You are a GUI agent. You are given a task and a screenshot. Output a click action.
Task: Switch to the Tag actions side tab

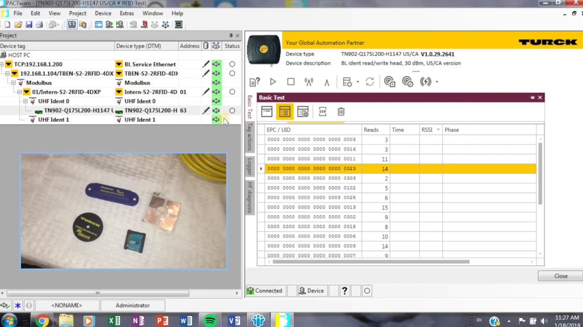tap(250, 137)
